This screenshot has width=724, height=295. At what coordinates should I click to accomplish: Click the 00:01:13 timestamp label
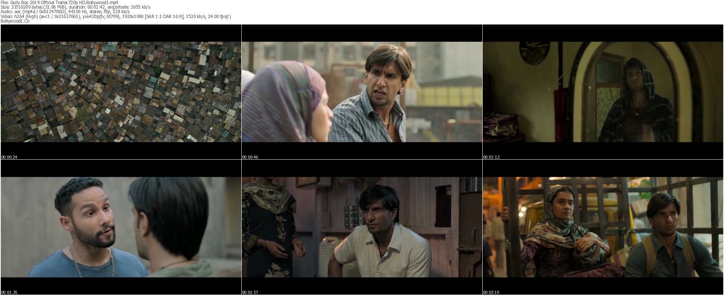pos(491,157)
